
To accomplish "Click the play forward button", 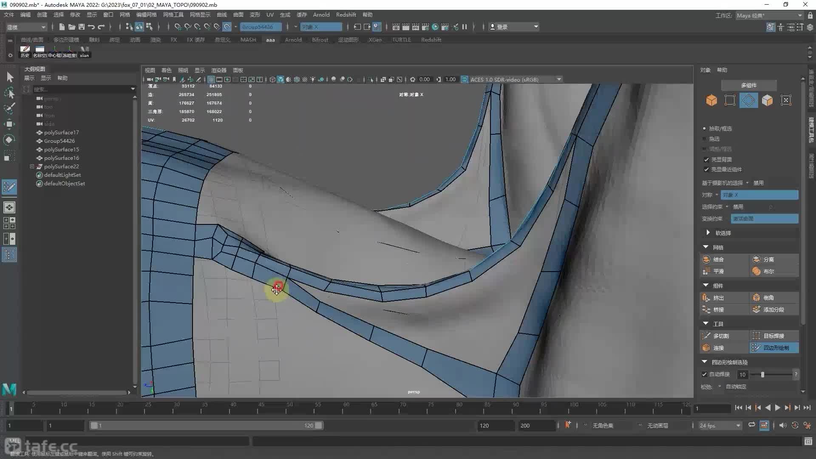I will click(777, 408).
